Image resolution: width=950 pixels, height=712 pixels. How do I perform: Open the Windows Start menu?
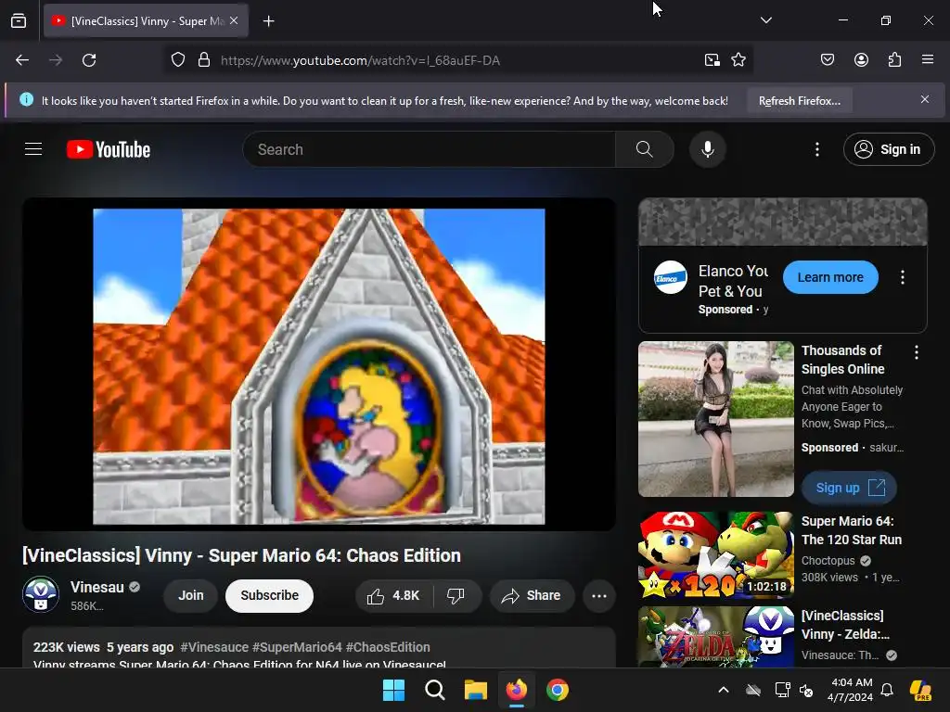pos(393,690)
